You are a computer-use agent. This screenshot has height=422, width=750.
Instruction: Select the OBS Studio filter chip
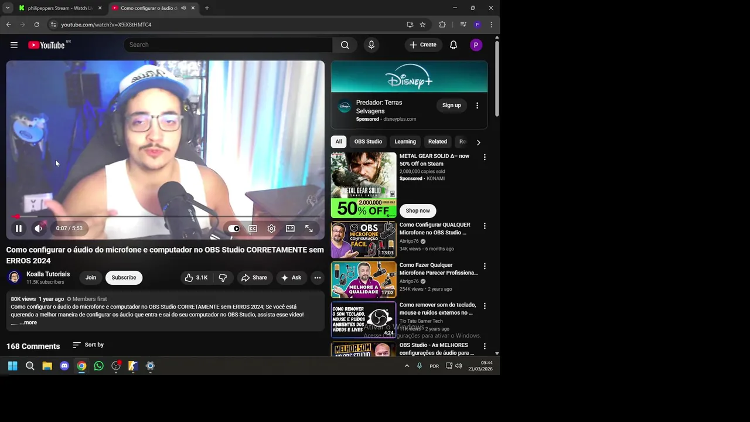coord(368,142)
